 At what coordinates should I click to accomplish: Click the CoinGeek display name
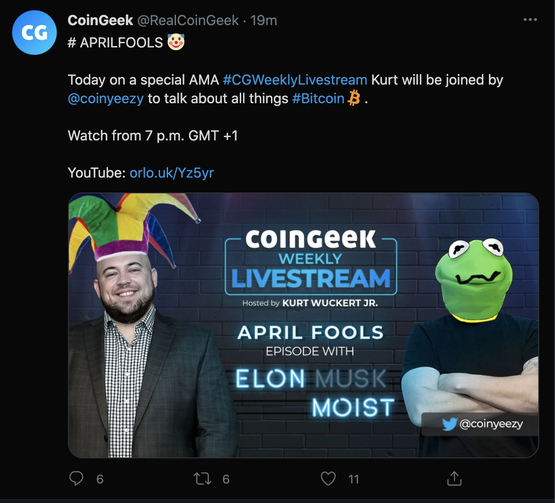tap(101, 20)
